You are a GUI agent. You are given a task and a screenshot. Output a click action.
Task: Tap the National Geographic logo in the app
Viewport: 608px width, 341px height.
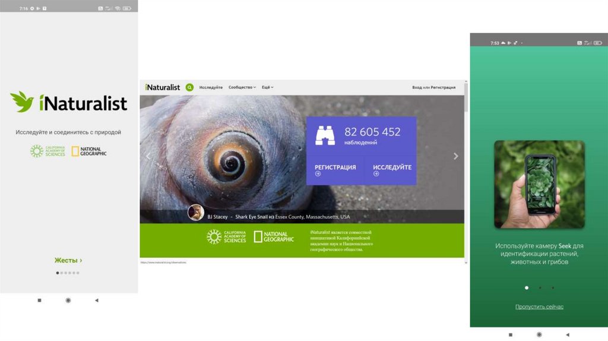pyautogui.click(x=89, y=151)
